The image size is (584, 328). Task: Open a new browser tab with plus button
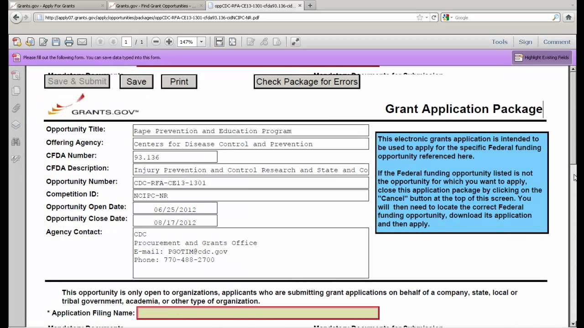[x=310, y=6]
